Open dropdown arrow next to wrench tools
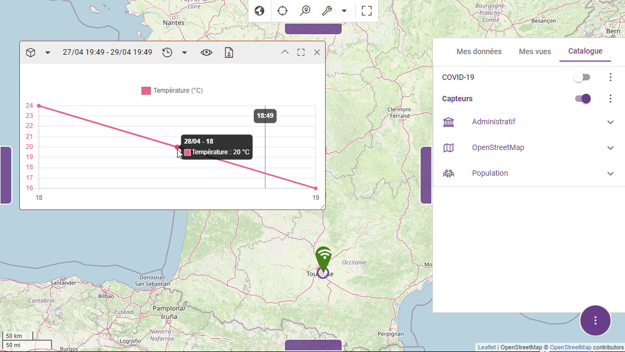Screen dimensions: 625x352 click(344, 11)
